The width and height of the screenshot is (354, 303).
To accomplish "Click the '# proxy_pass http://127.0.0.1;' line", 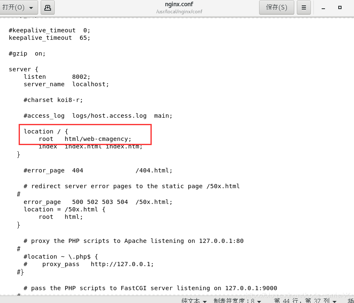I will pyautogui.click(x=89, y=264).
